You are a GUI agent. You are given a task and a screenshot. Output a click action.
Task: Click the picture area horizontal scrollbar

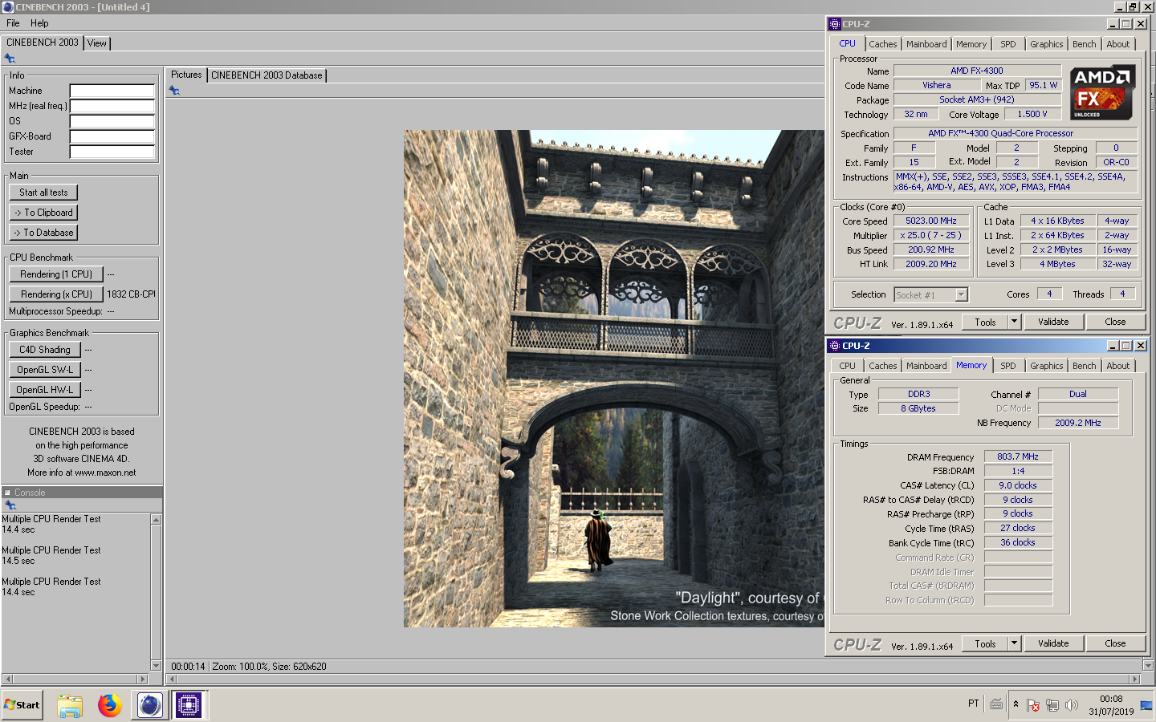653,679
